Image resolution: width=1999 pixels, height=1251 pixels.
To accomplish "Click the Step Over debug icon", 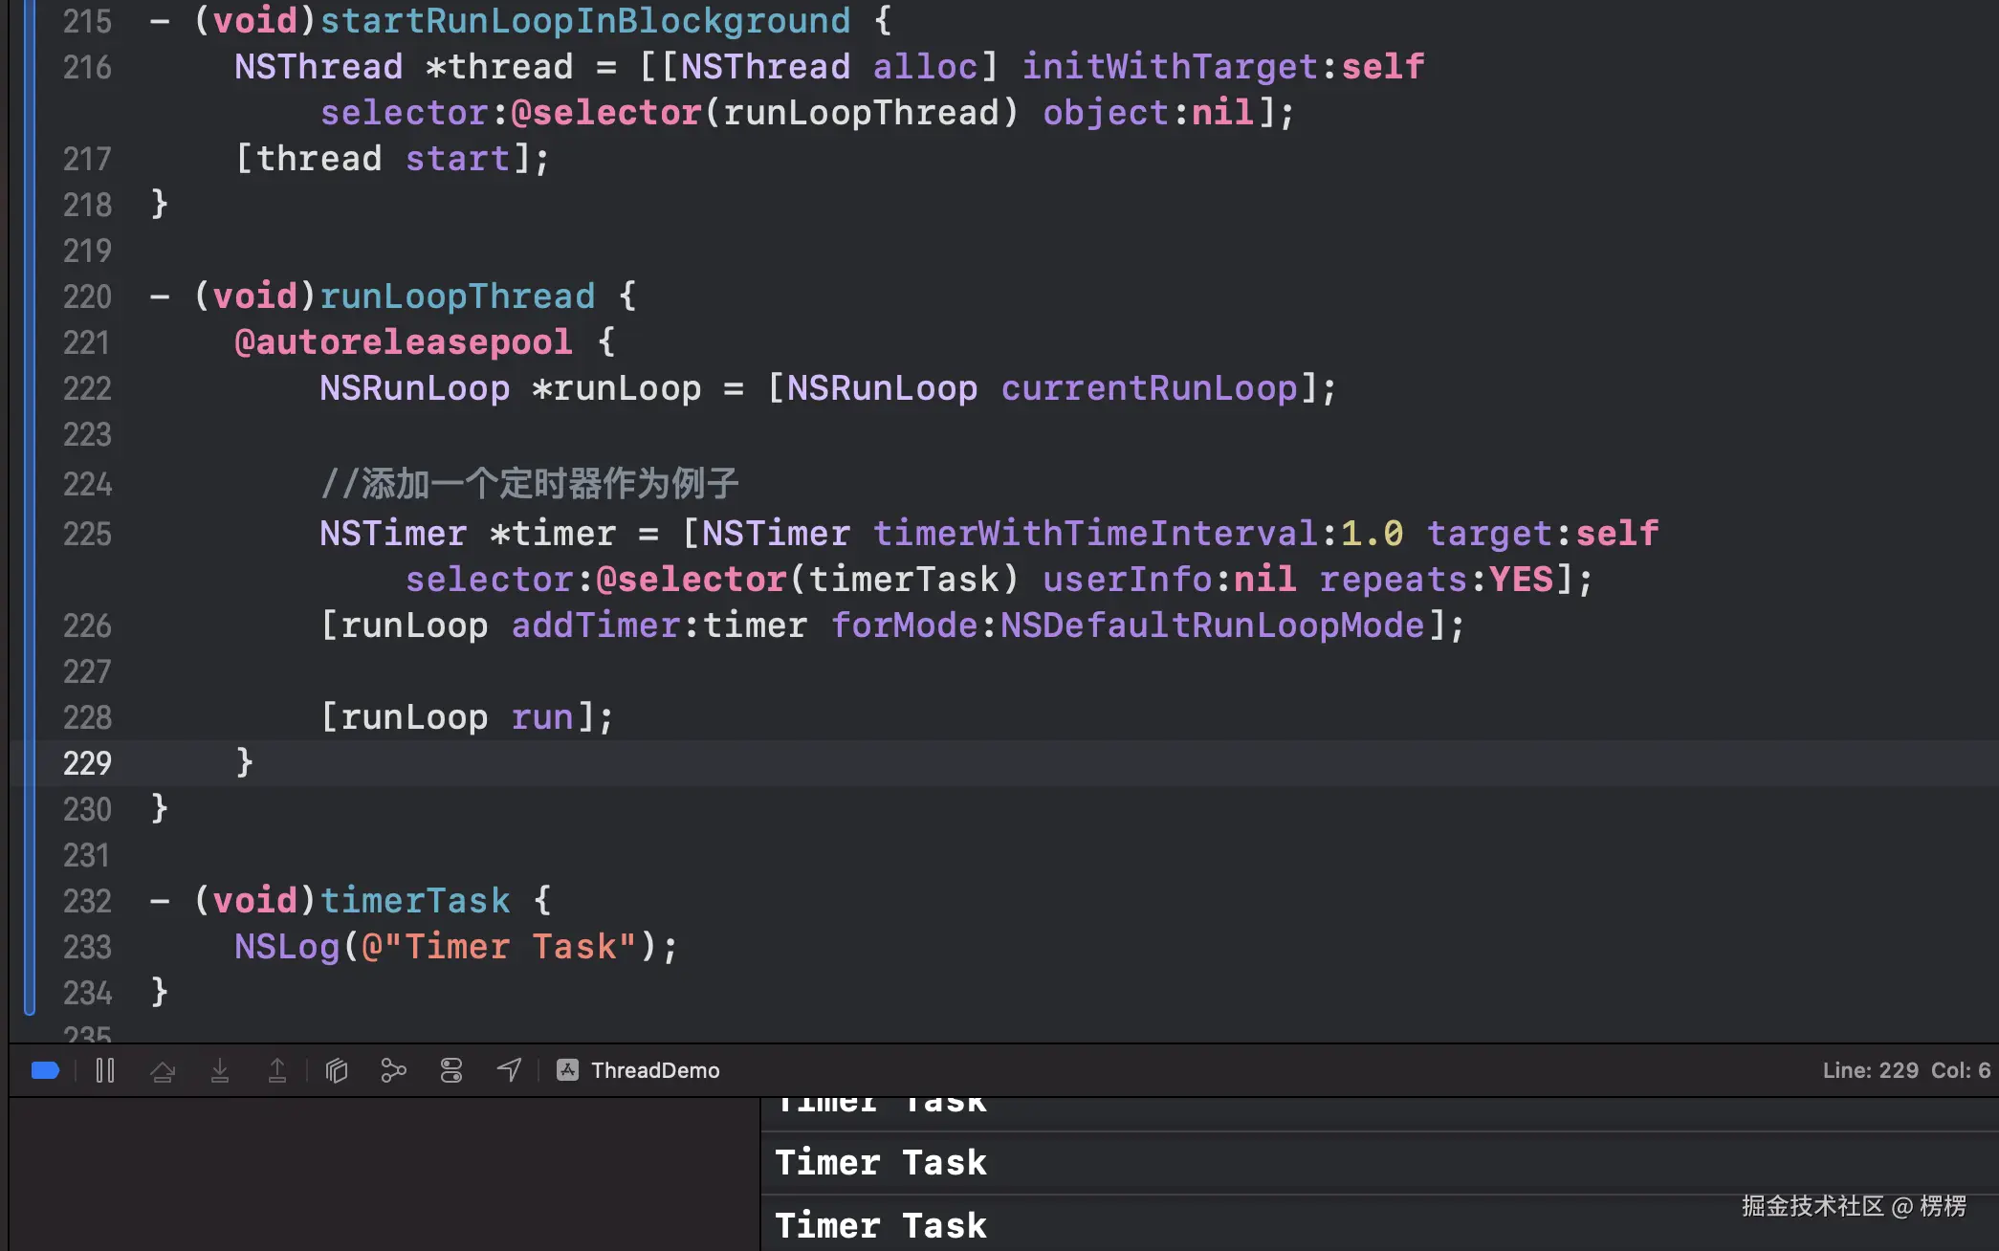I will coord(163,1070).
